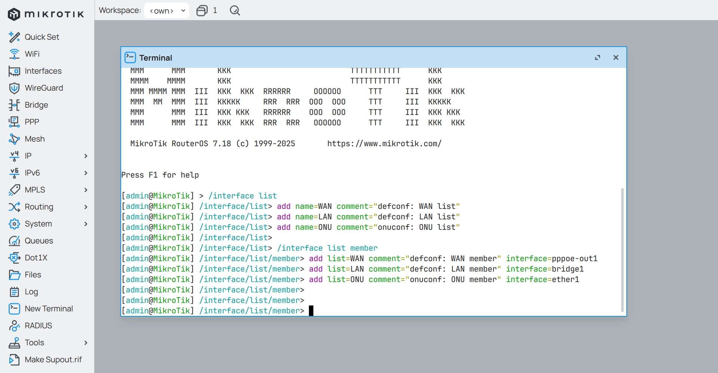Screen dimensions: 718x373
Task: Click the PPP sidebar label
Action: (32, 122)
